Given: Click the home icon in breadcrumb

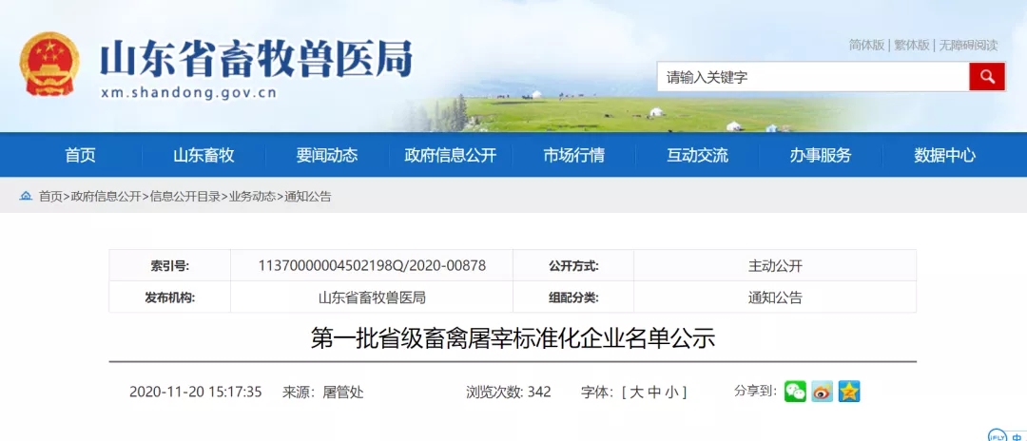Looking at the screenshot, I should [x=26, y=196].
